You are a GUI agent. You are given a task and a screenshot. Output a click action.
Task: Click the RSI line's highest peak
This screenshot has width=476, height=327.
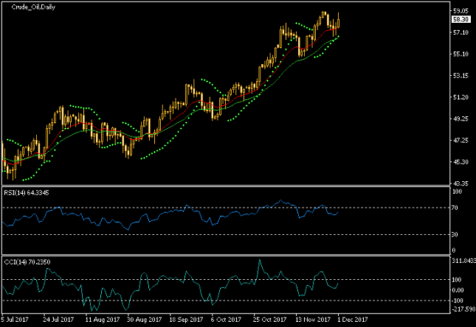[x=280, y=200]
